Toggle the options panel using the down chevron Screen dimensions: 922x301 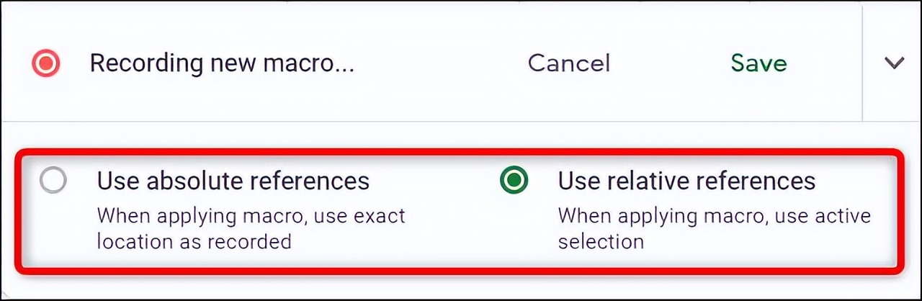point(894,63)
